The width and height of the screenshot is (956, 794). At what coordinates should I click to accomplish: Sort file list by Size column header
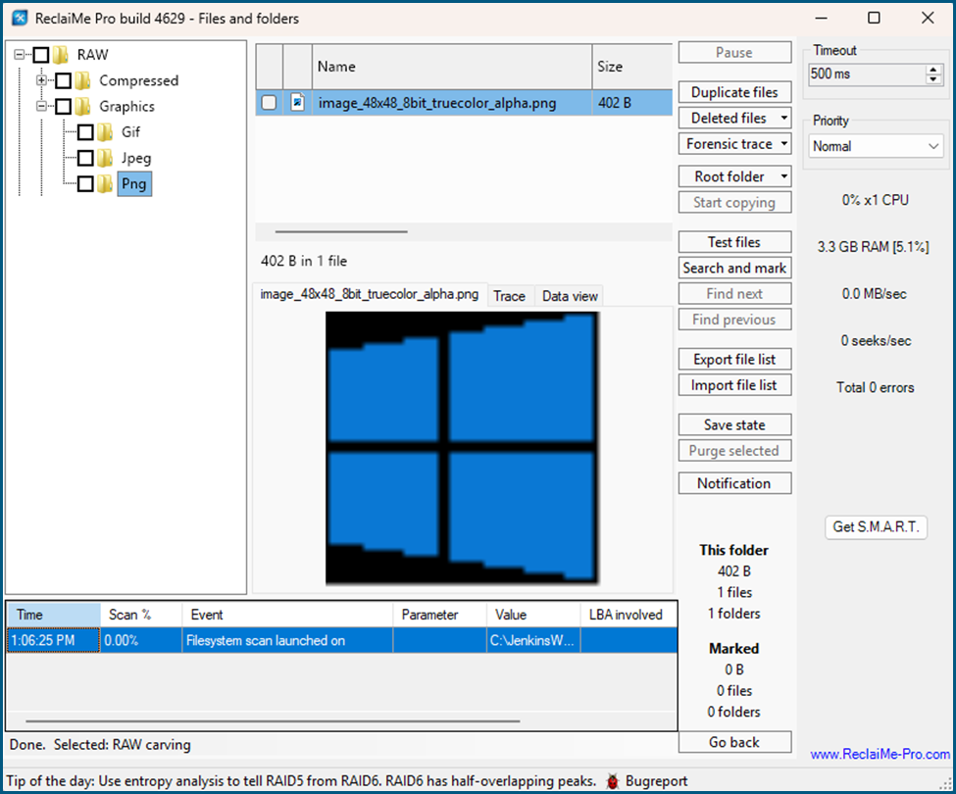coord(631,67)
